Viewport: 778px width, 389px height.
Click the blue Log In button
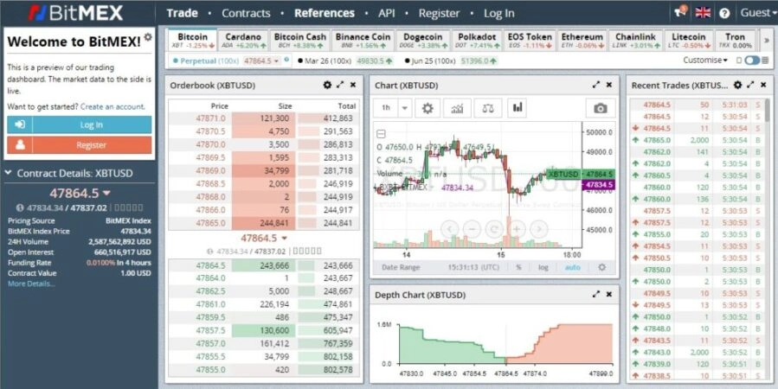click(80, 124)
